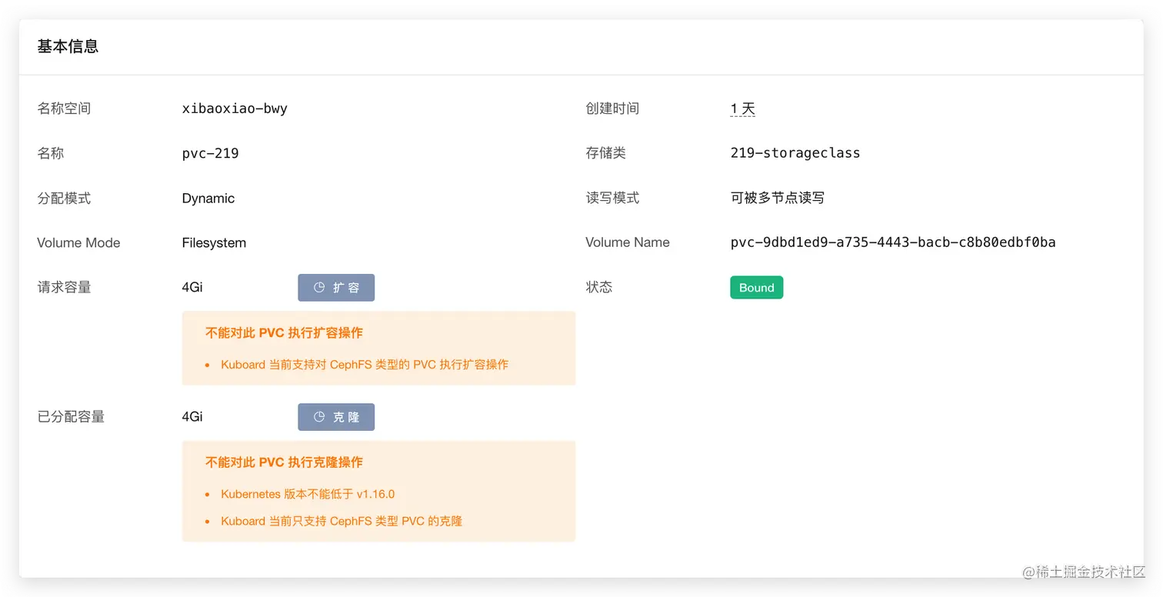Click the 扩容 expand capacity button
Image resolution: width=1163 pixels, height=597 pixels.
336,288
